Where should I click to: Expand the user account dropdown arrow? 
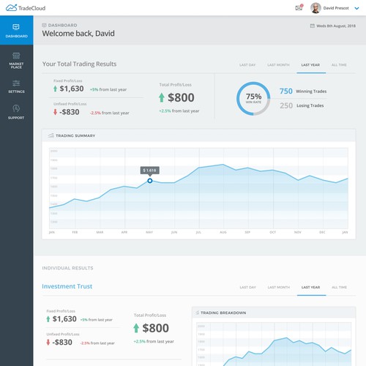(356, 8)
